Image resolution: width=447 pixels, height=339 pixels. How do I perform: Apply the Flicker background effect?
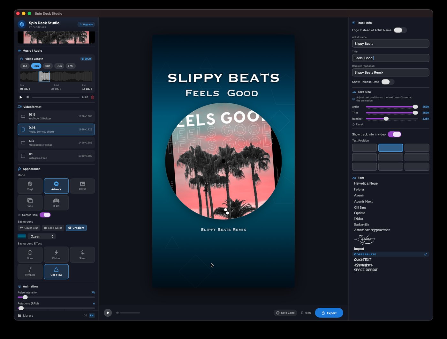[56, 254]
